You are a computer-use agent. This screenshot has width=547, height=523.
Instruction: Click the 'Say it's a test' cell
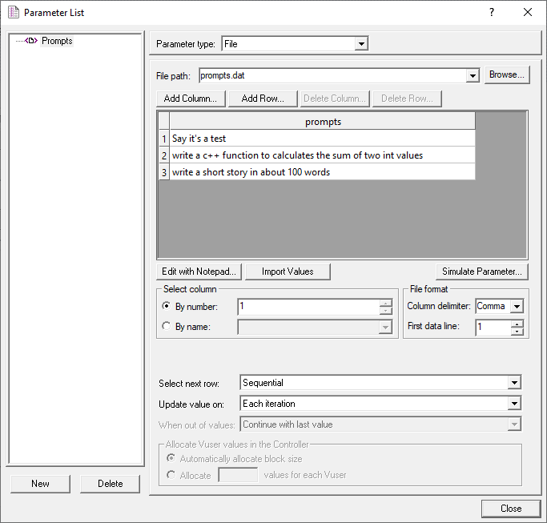[322, 139]
